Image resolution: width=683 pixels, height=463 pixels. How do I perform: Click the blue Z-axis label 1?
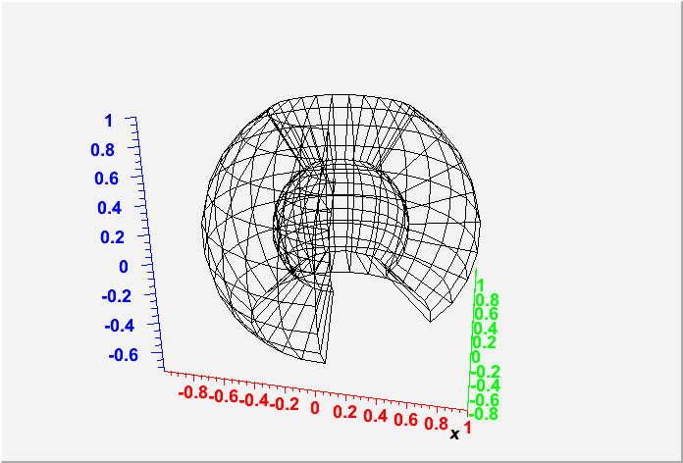108,120
